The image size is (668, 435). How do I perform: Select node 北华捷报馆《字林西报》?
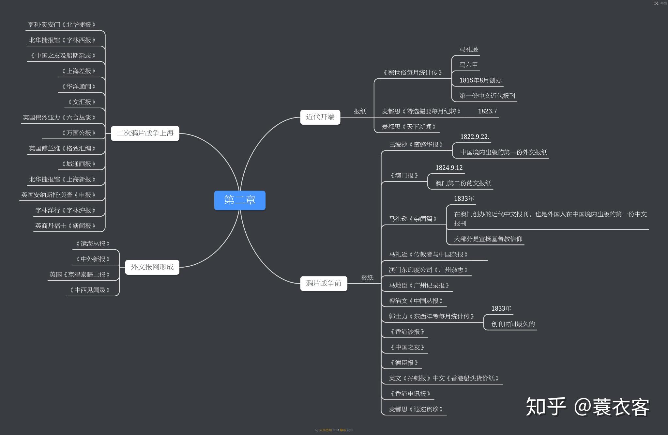click(63, 40)
